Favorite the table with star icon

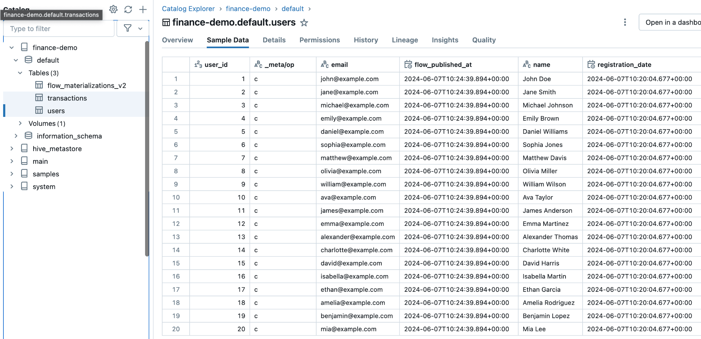[x=304, y=23]
